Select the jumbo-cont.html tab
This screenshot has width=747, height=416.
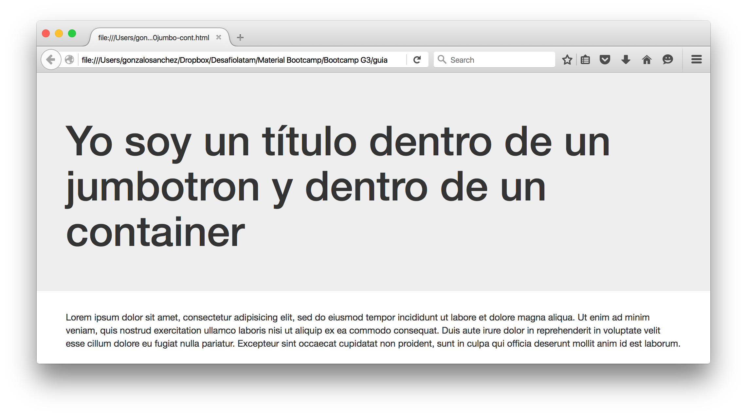154,38
